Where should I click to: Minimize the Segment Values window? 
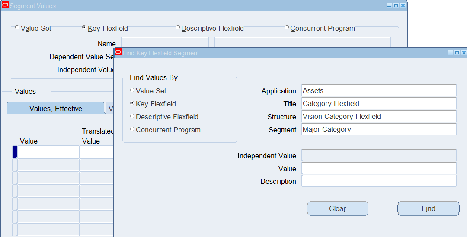389,6
